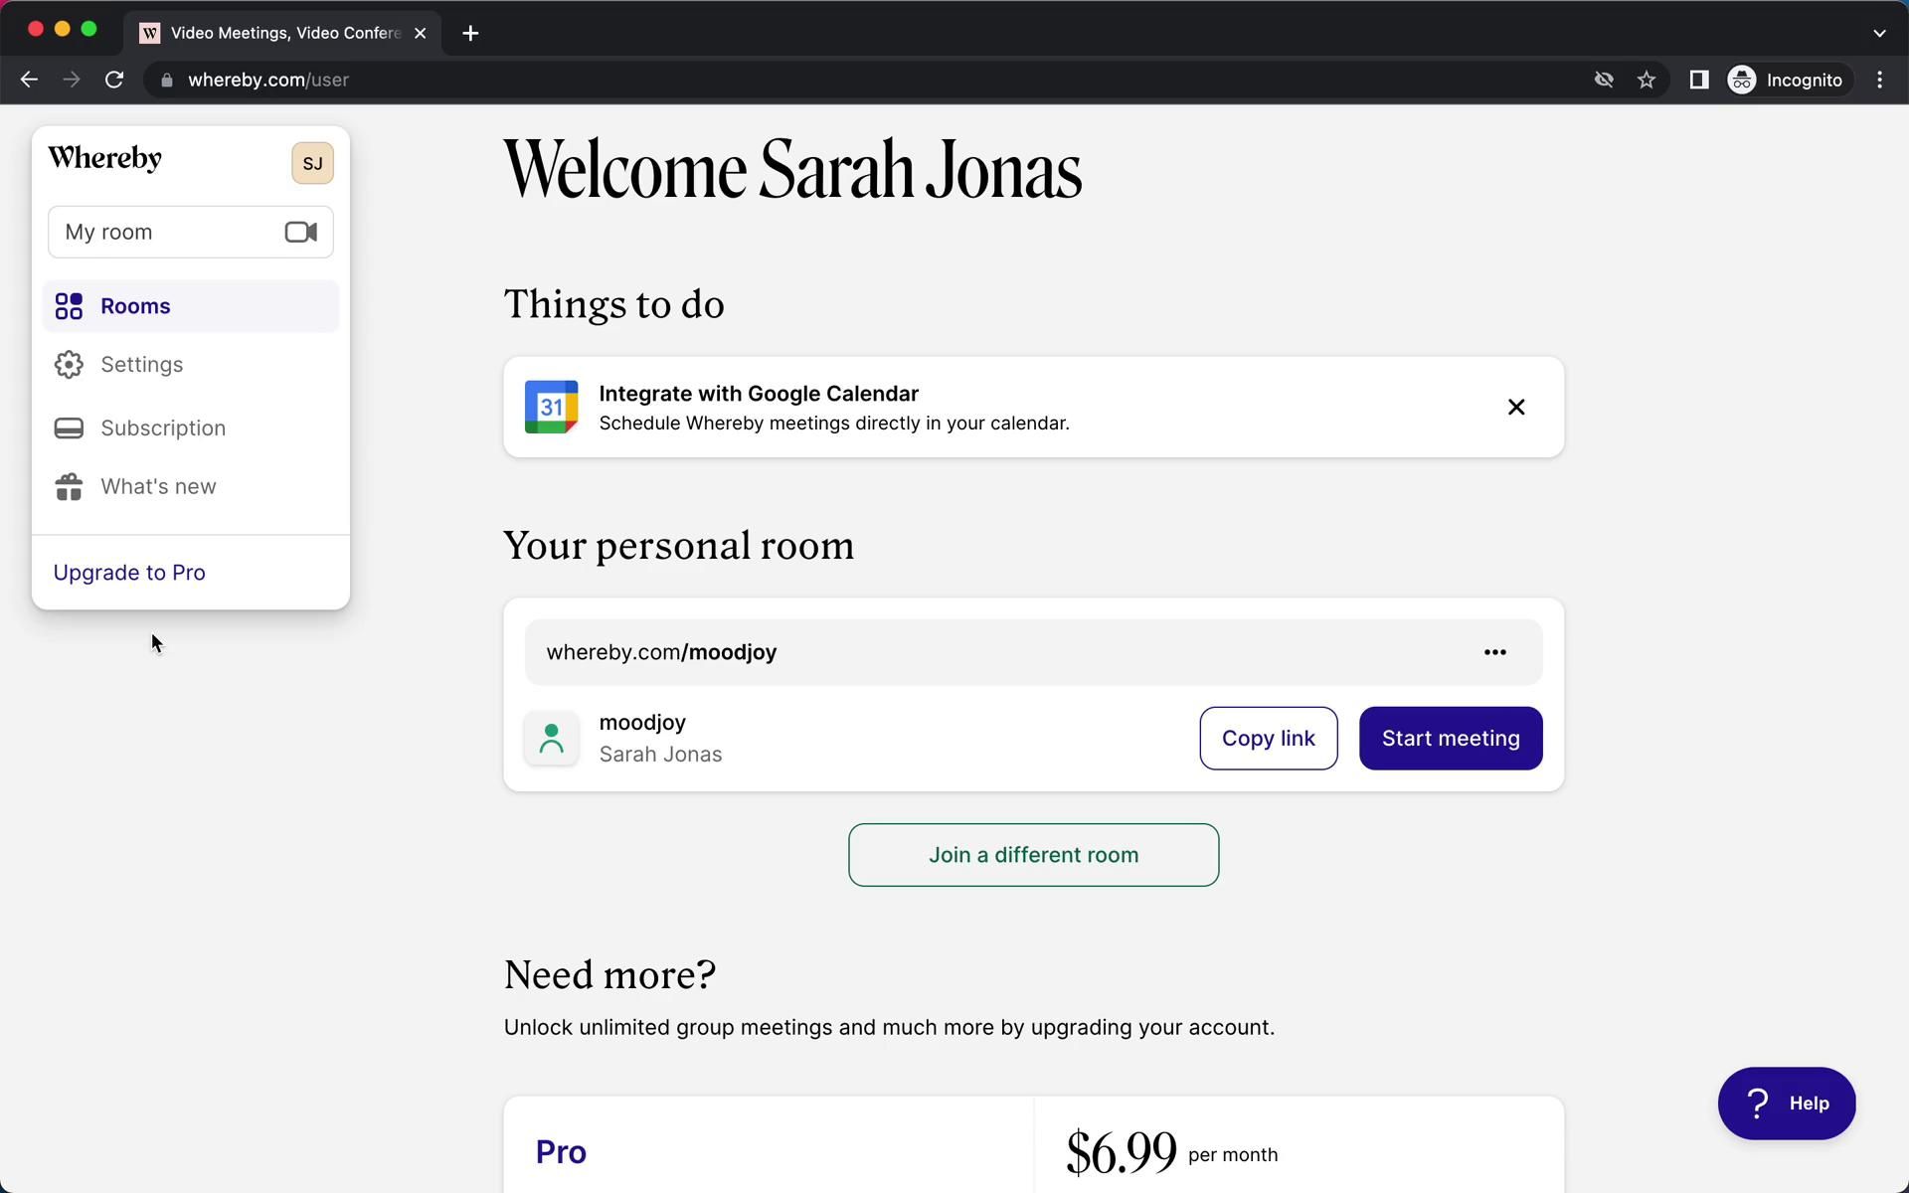Image resolution: width=1909 pixels, height=1193 pixels.
Task: Open What's new in the sidebar
Action: point(191,487)
